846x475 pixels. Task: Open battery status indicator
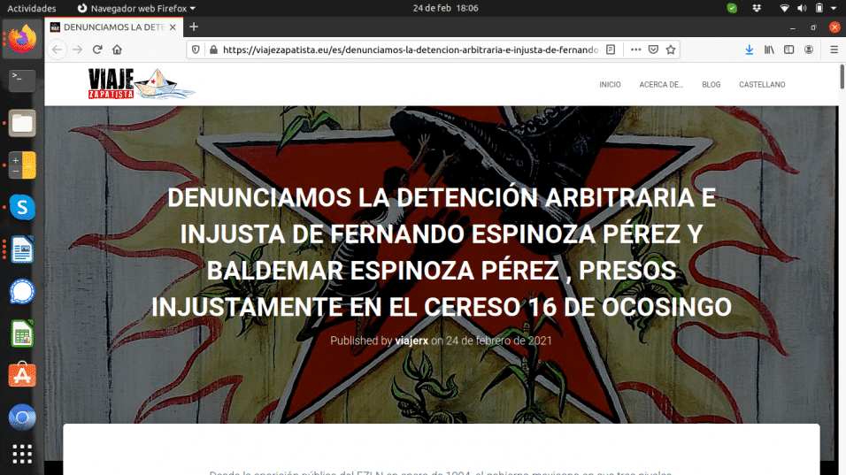pyautogui.click(x=819, y=8)
